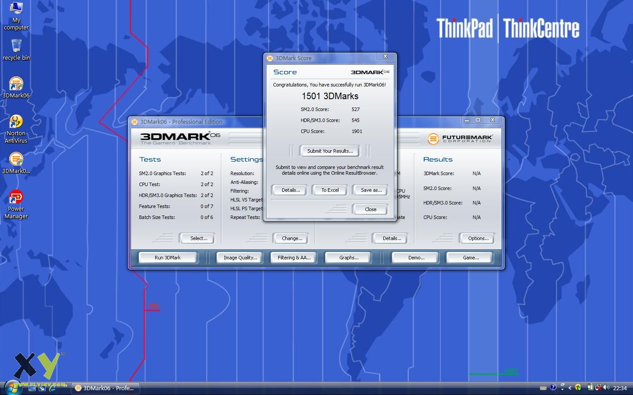Maximize the 3DMark06 main window
This screenshot has height=395, width=633.
click(x=478, y=120)
